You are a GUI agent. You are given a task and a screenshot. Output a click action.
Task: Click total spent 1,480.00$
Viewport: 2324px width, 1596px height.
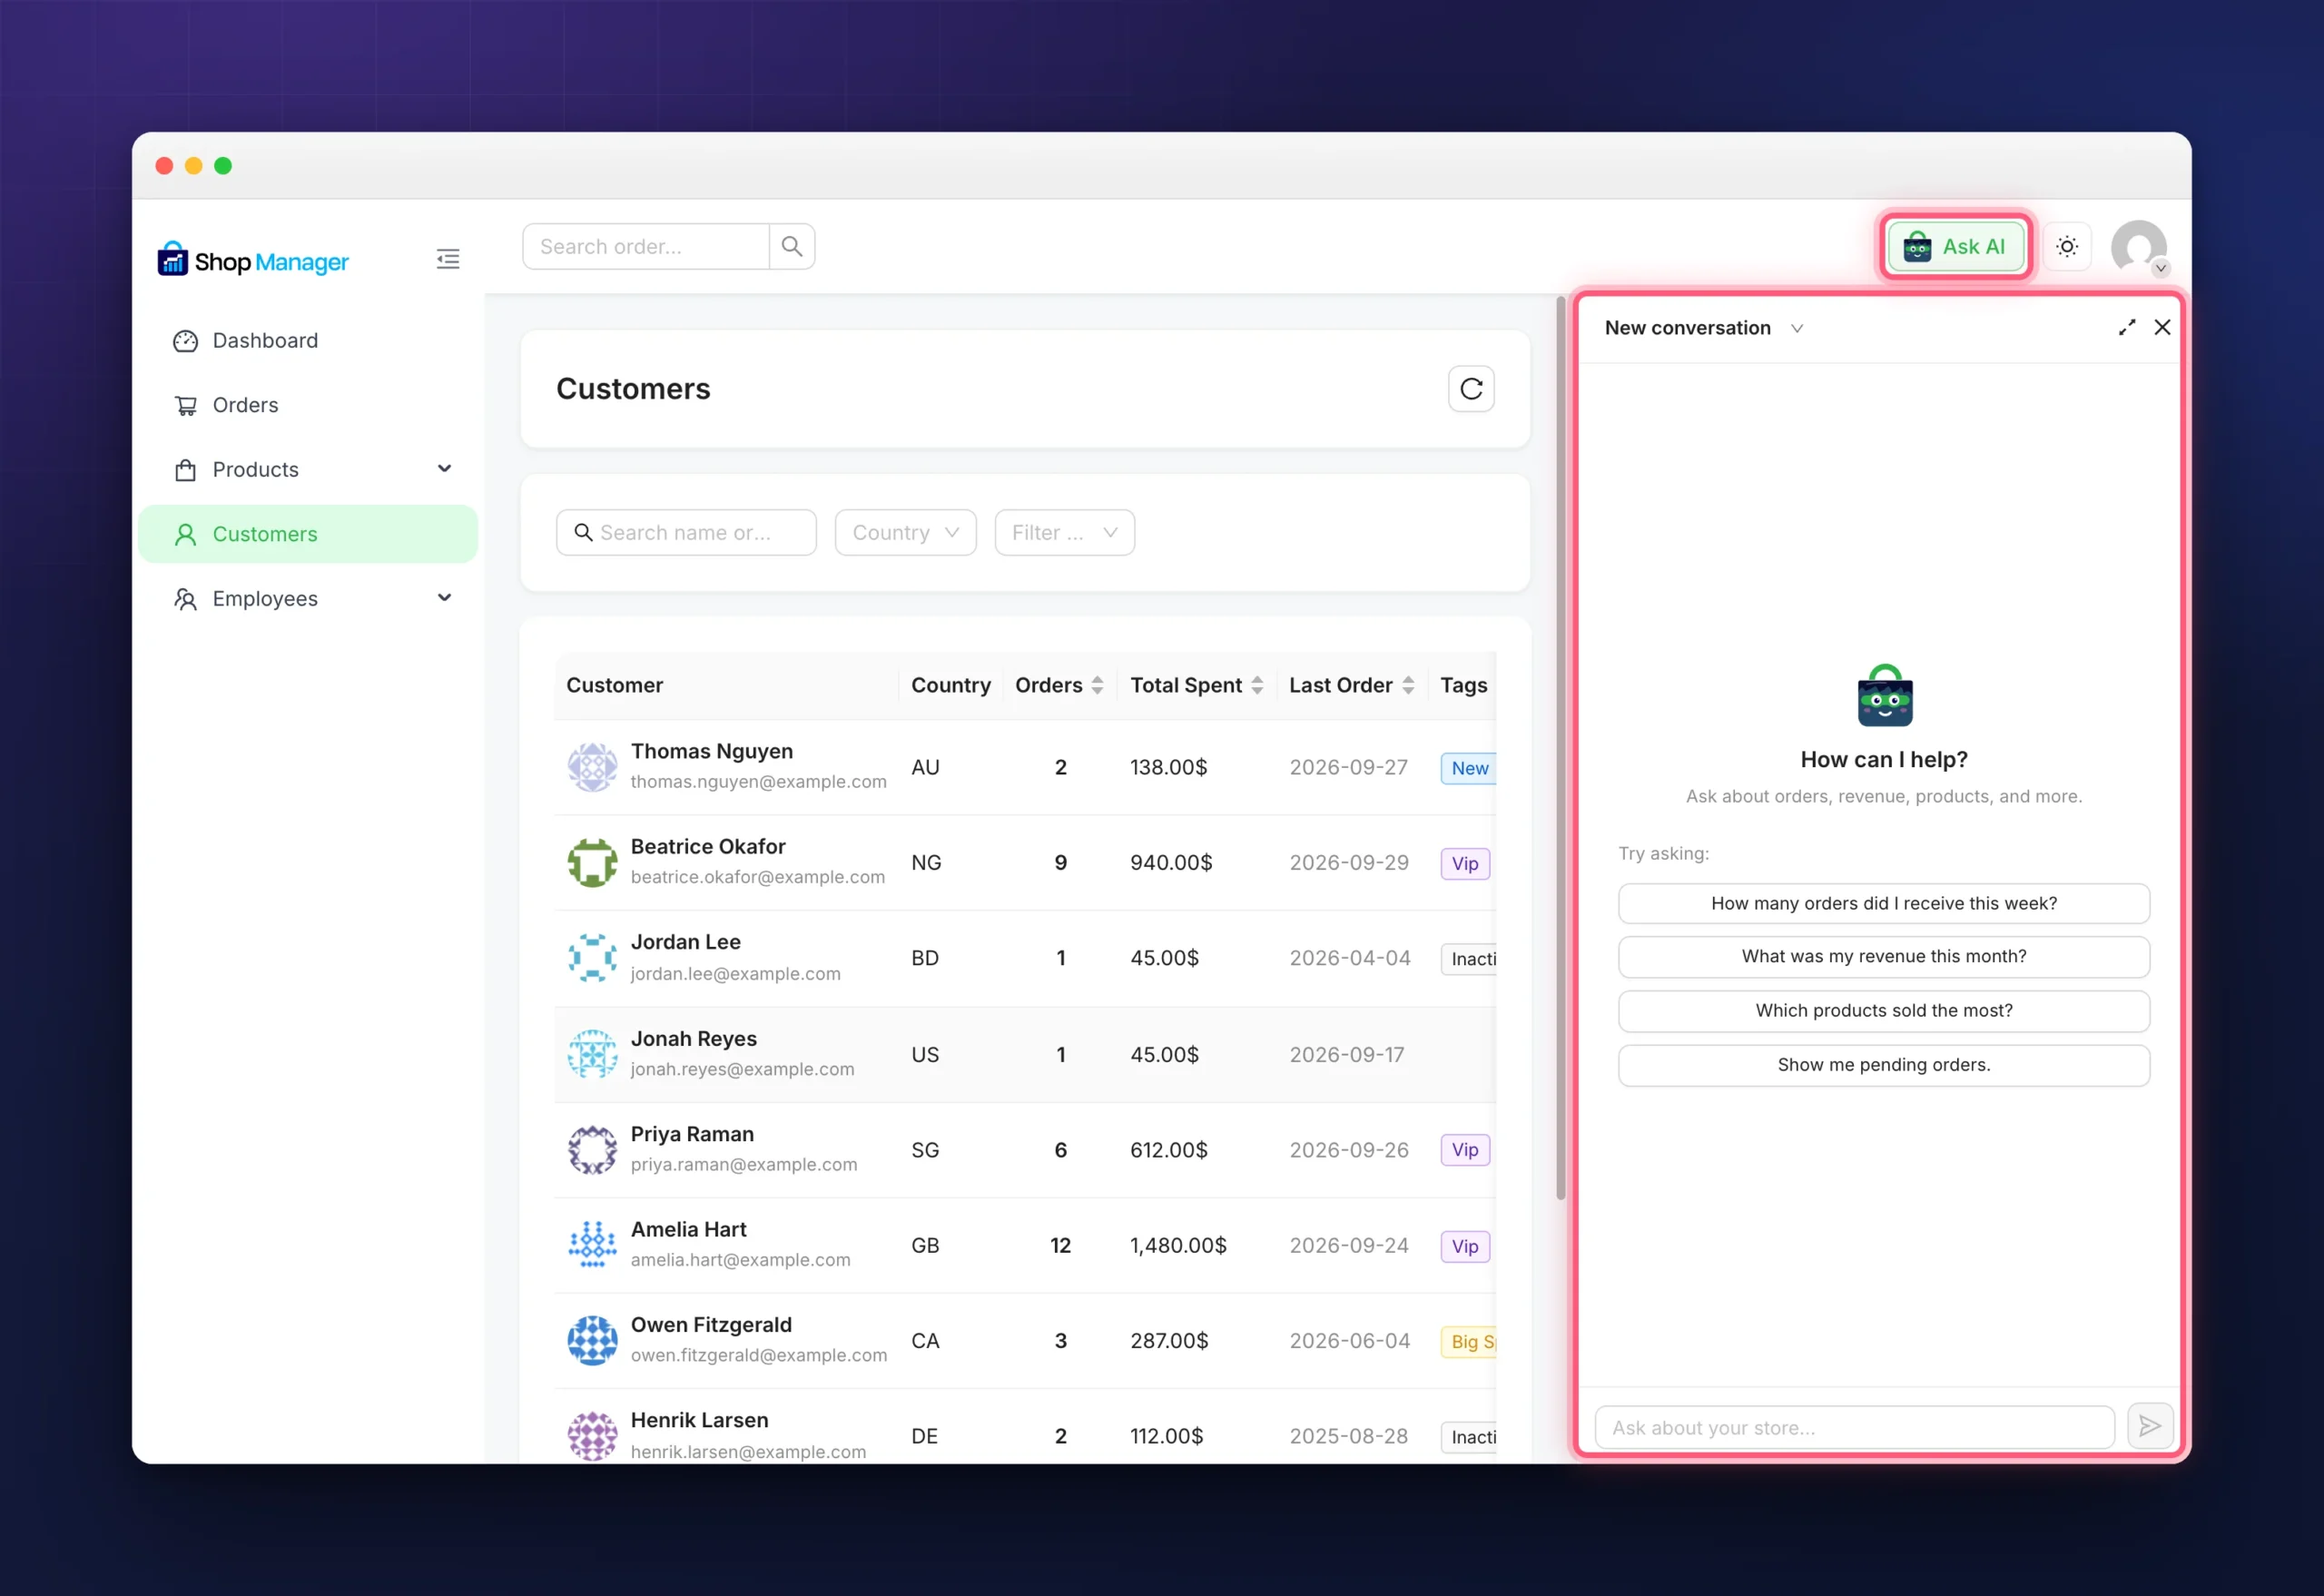coord(1178,1245)
